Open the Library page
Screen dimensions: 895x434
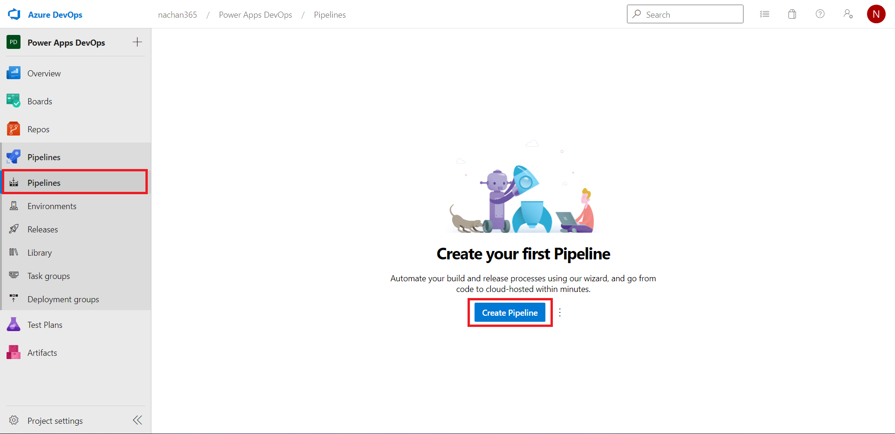tap(40, 253)
